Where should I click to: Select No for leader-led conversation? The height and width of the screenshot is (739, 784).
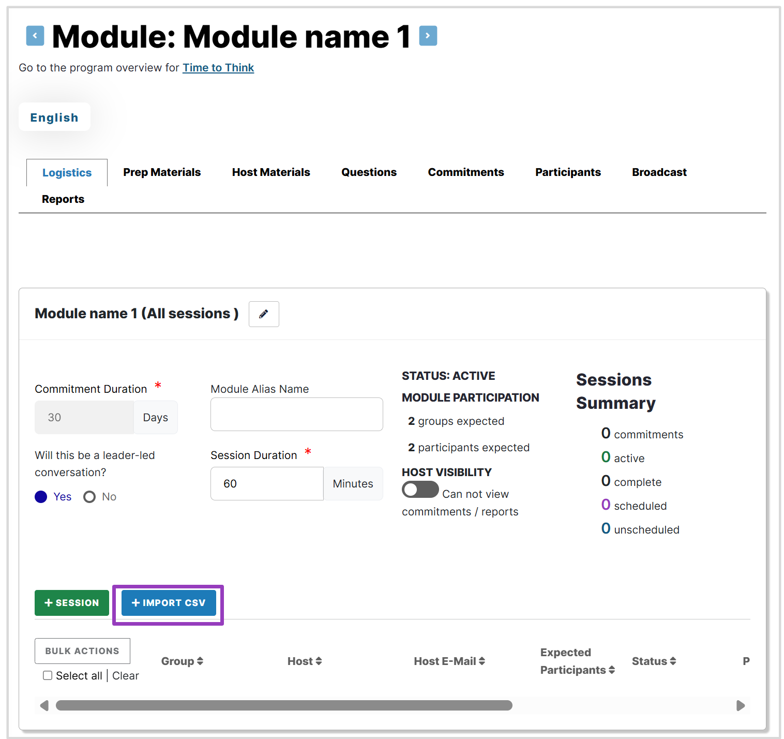[89, 497]
